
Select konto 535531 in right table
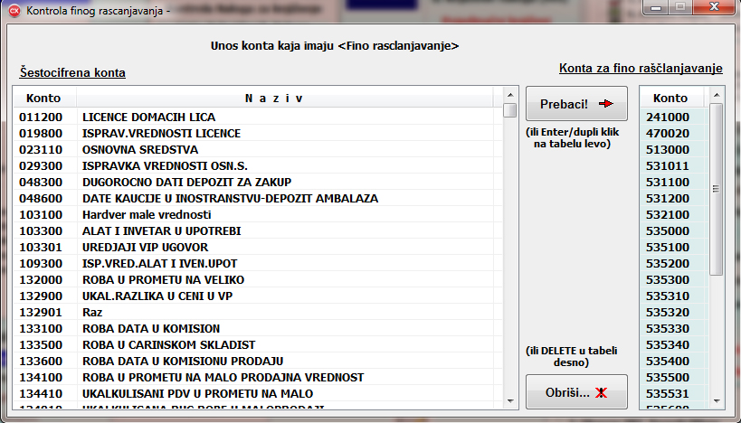(x=674, y=394)
